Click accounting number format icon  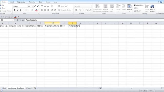tap(76, 10)
